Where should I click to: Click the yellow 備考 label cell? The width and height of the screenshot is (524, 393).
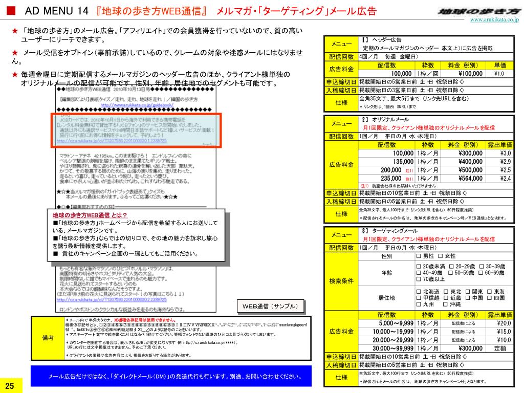[x=48, y=338]
